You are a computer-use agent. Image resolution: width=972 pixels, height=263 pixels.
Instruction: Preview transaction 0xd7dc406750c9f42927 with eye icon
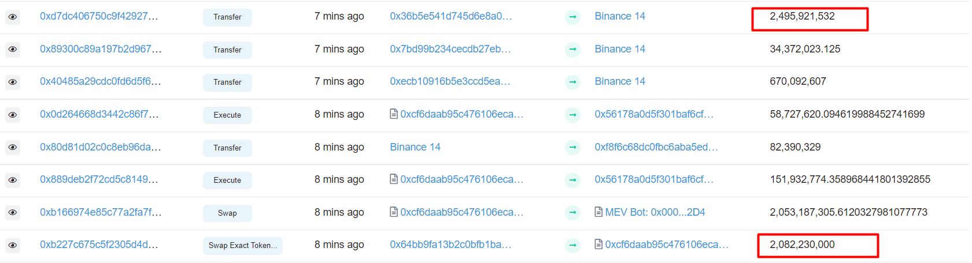coord(12,17)
